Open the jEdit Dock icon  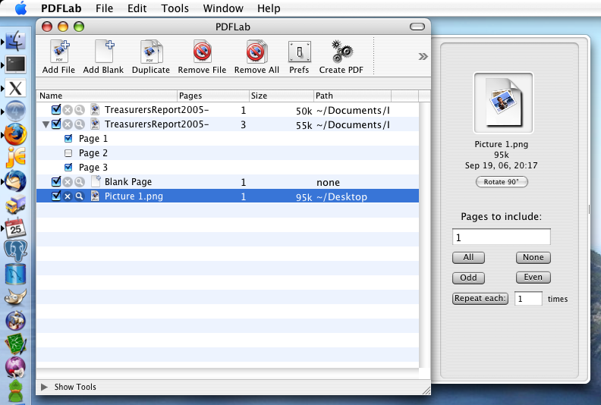[15, 157]
